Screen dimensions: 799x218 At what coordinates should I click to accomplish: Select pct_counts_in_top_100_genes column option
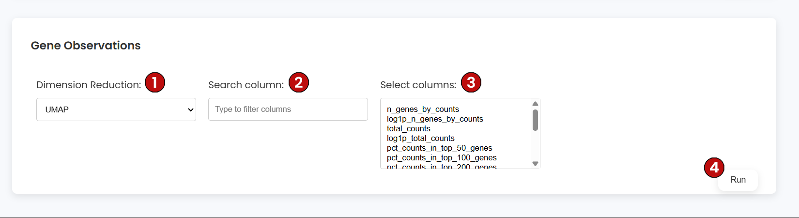pos(442,158)
